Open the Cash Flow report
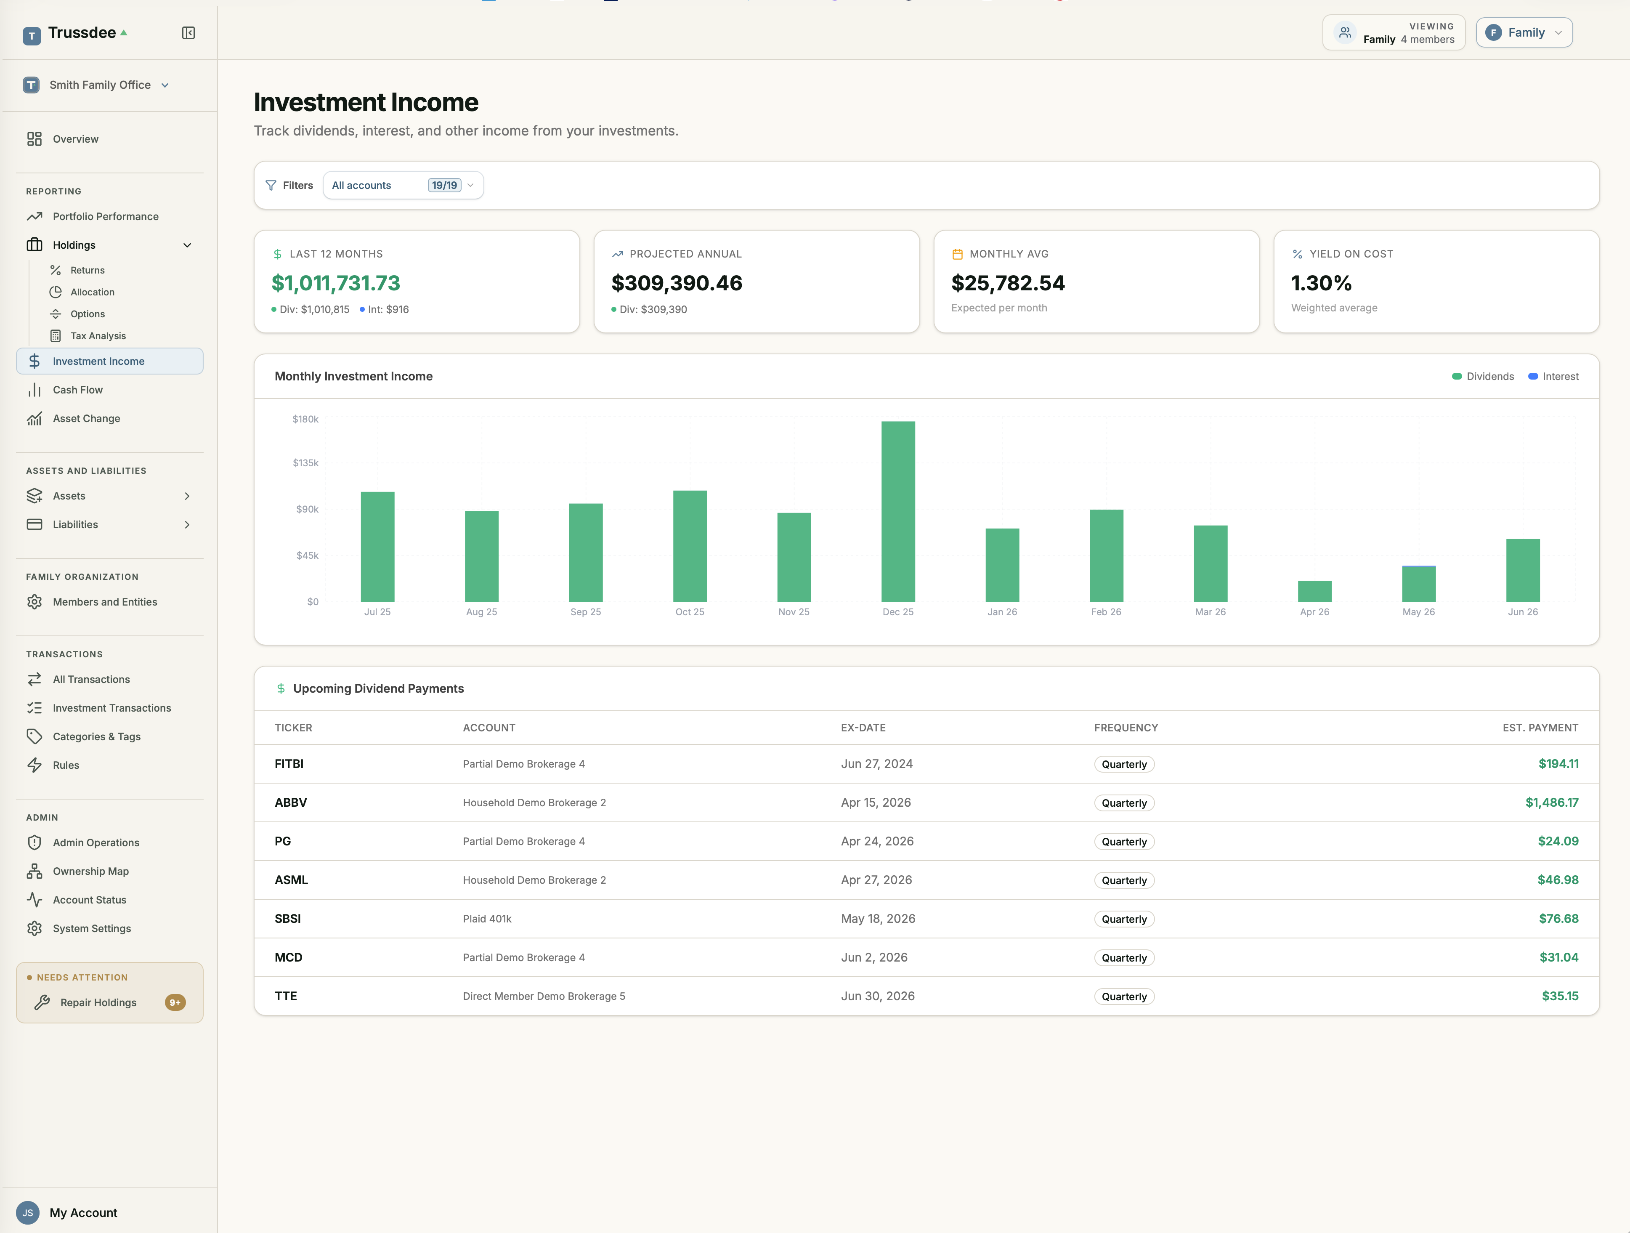The width and height of the screenshot is (1630, 1233). pyautogui.click(x=109, y=390)
